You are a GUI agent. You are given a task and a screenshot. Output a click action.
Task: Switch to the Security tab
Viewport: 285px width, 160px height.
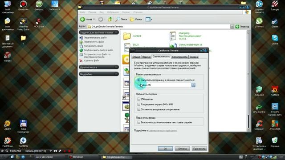tap(179, 57)
